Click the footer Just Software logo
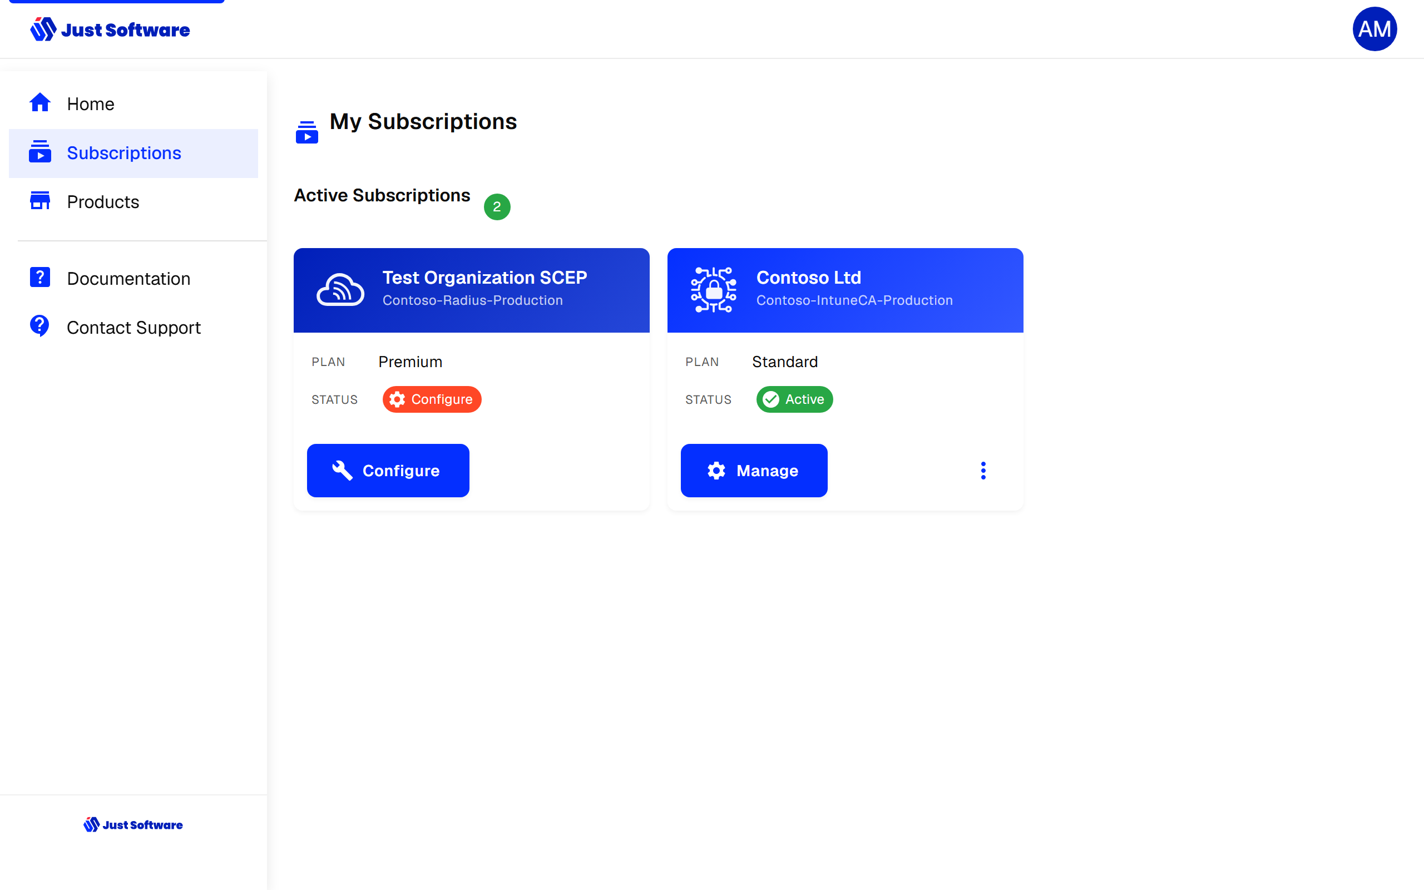The height and width of the screenshot is (890, 1424). [x=133, y=825]
